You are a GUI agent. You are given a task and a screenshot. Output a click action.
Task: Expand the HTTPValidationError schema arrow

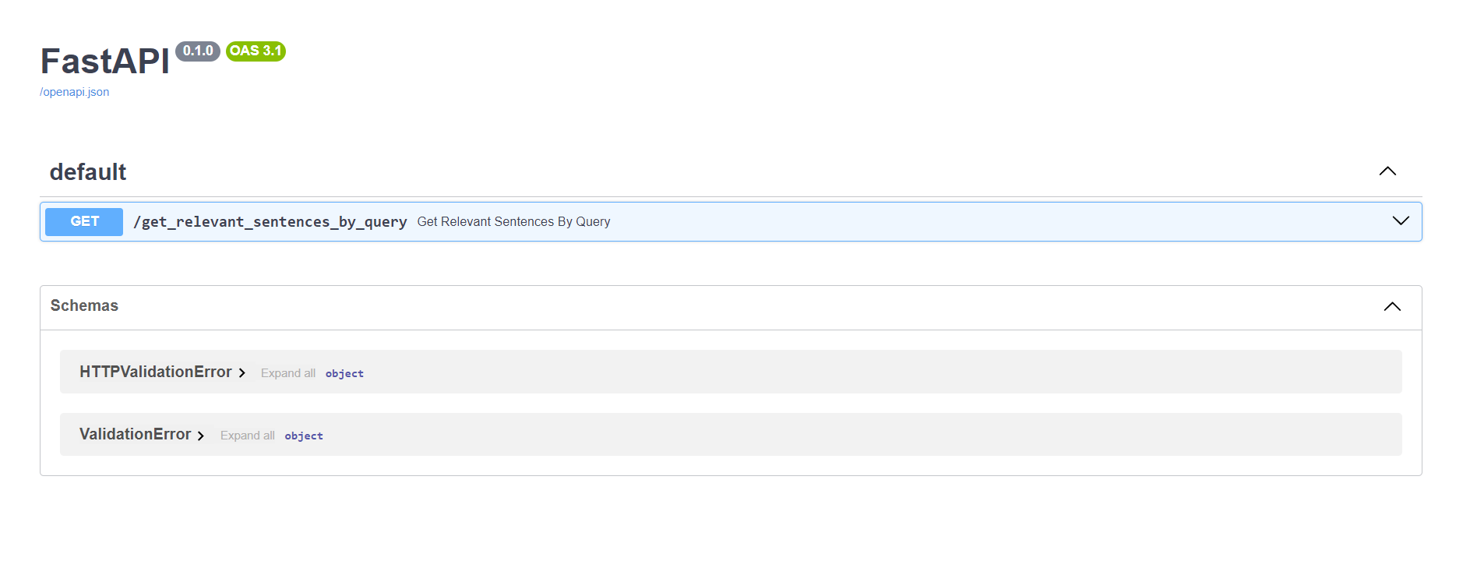(x=242, y=373)
